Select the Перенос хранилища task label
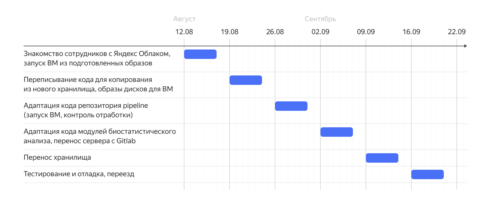This screenshot has height=211, width=491. click(57, 157)
